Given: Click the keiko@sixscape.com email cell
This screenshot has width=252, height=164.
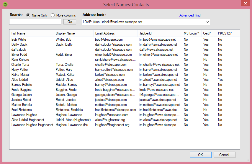Looking at the screenshot, I should (110, 75).
